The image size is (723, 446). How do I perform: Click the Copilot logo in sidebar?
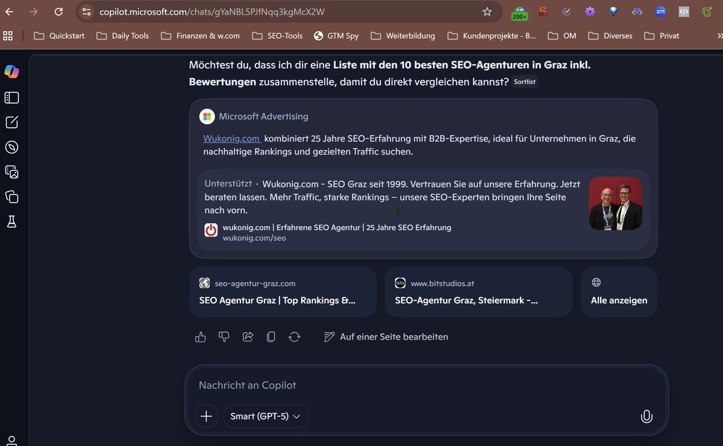(11, 71)
